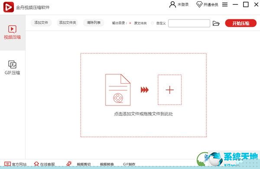
Task: Click the 添加文件夹 button
Action: pyautogui.click(x=68, y=22)
